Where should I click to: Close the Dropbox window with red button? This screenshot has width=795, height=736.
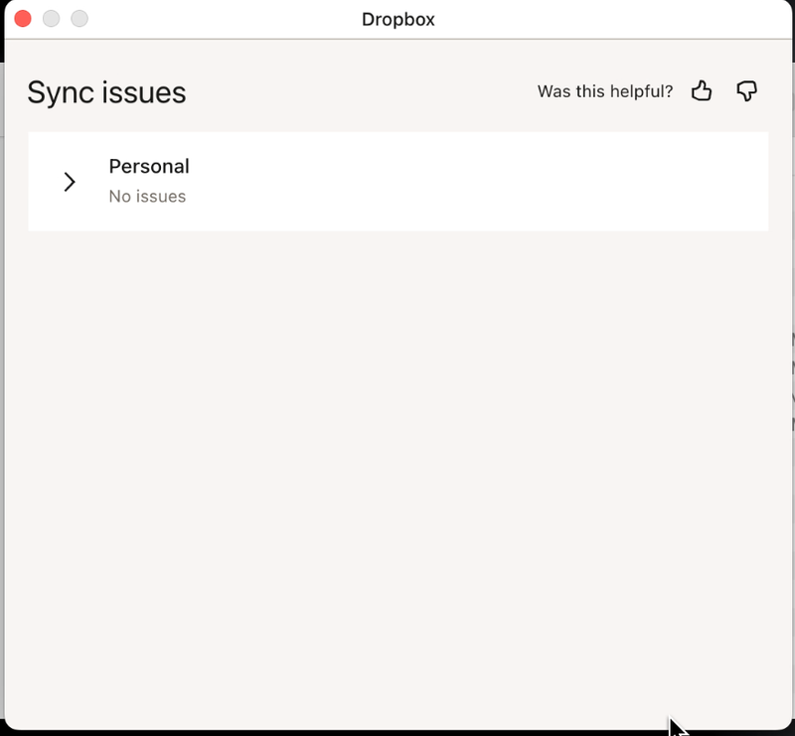click(x=23, y=19)
